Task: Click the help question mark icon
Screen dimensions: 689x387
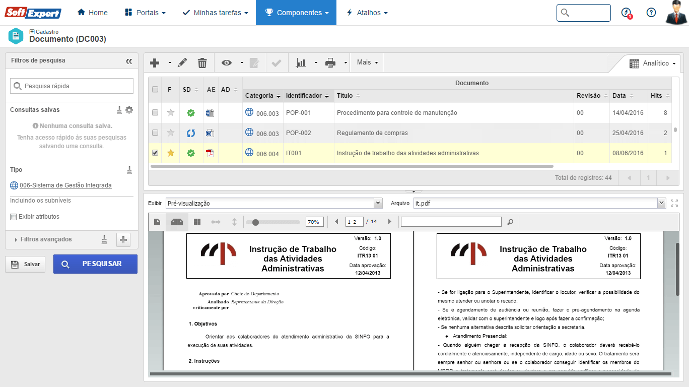Action: pyautogui.click(x=651, y=13)
